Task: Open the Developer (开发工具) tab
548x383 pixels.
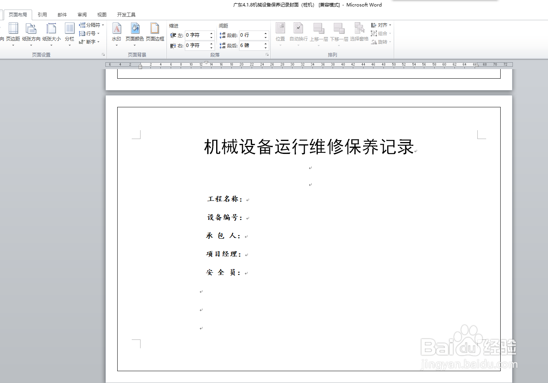Action: coord(126,15)
